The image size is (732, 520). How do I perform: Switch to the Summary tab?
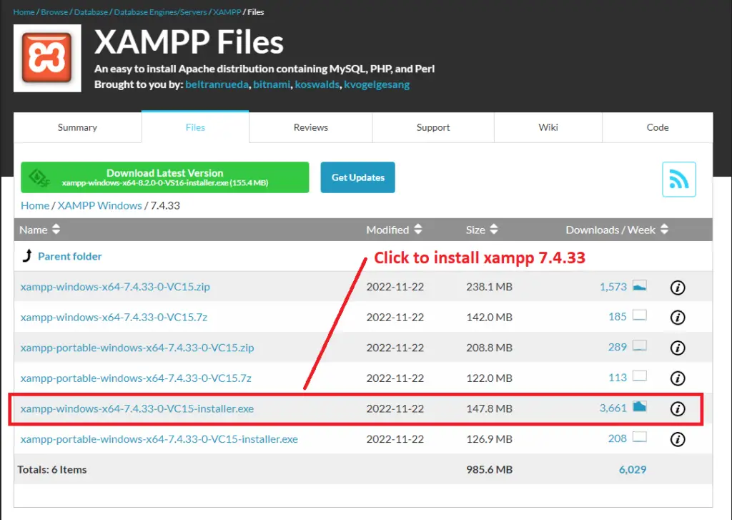click(76, 127)
